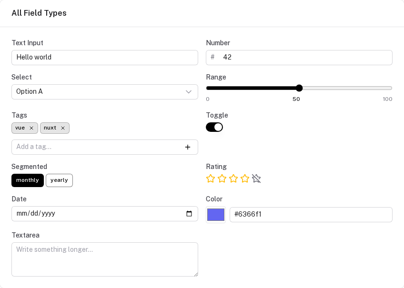Click the Tags label

(20, 115)
